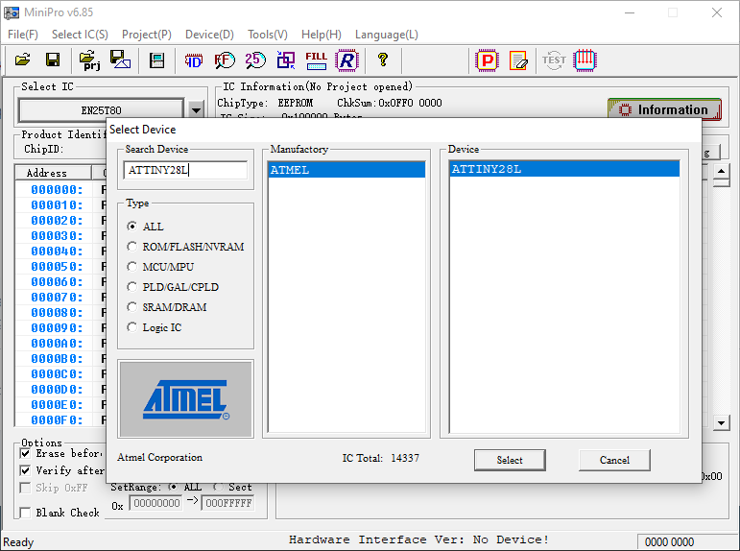Expand the Select IC dropdown arrow
The image size is (740, 551).
(x=196, y=110)
